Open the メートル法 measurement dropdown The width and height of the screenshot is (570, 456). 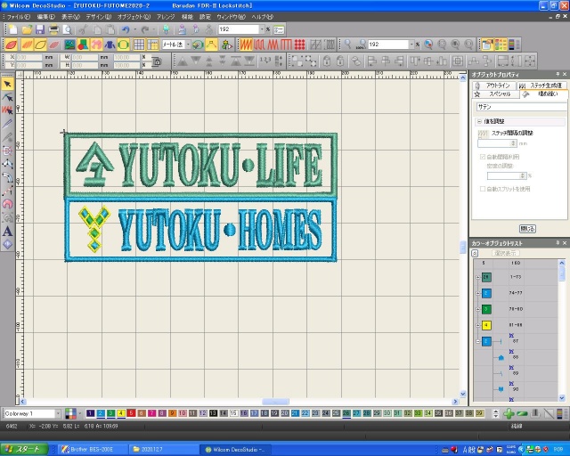pos(188,45)
